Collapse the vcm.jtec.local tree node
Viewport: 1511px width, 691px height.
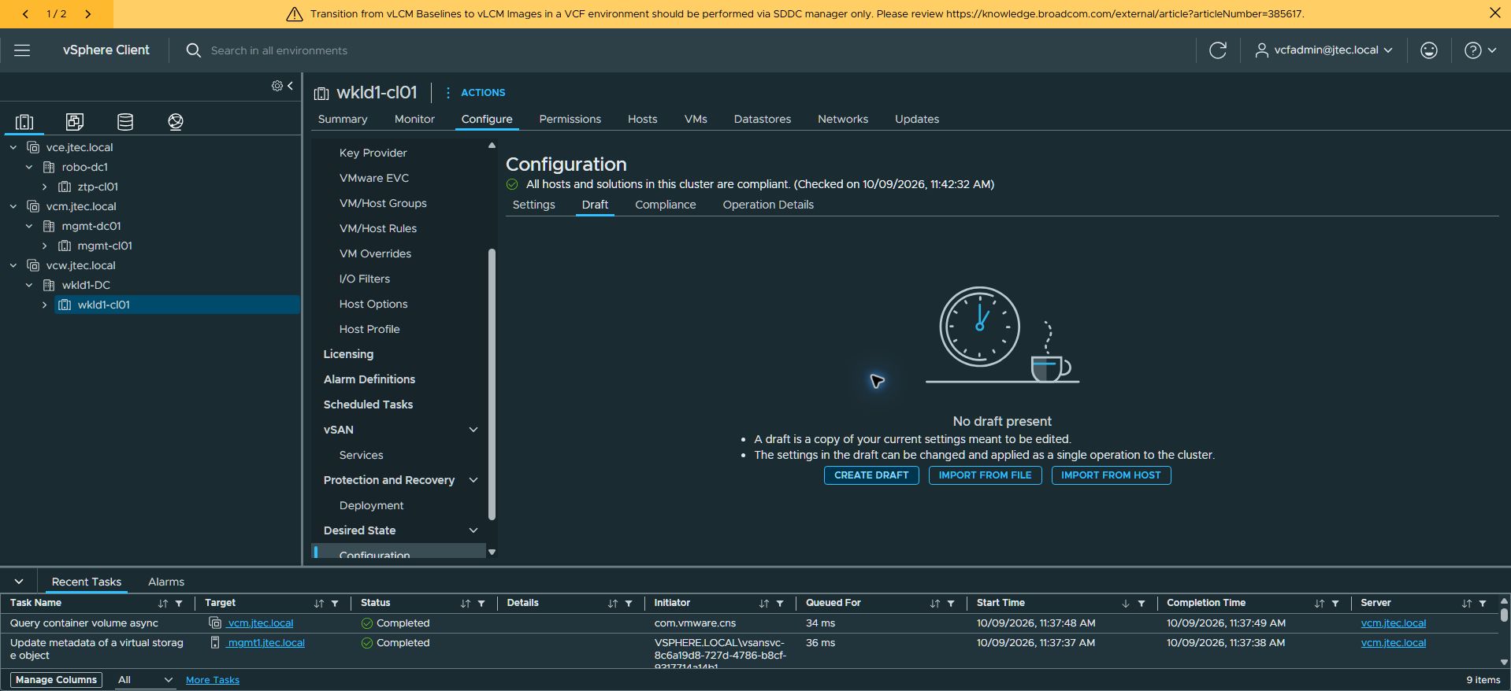(x=13, y=206)
